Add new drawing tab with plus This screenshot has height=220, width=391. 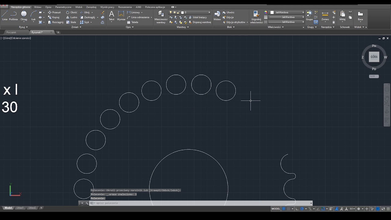click(x=58, y=32)
